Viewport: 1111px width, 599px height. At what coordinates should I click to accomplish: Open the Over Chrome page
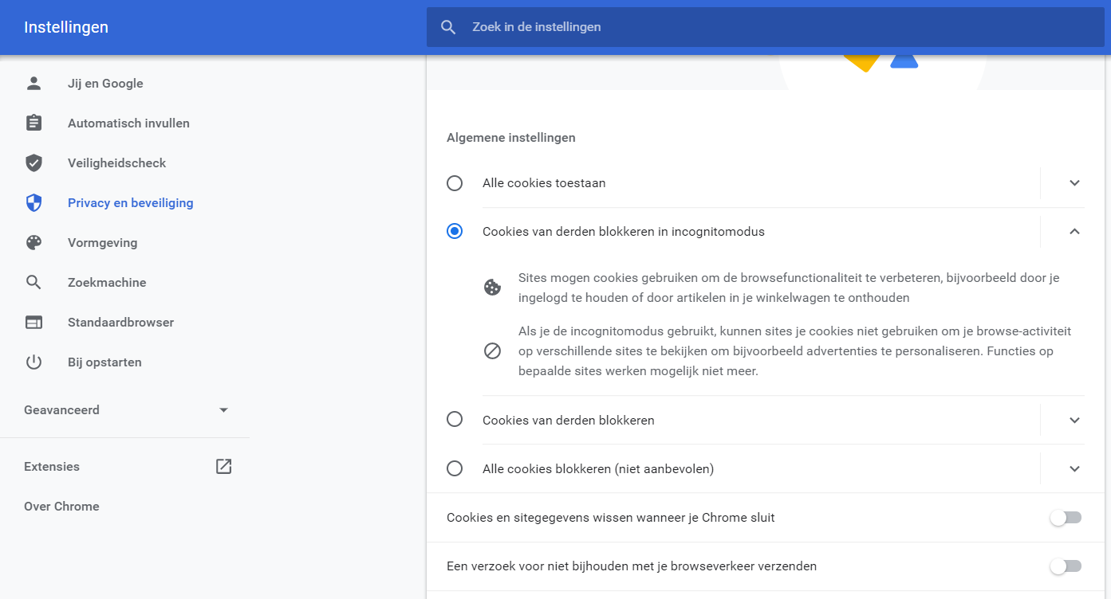point(61,507)
